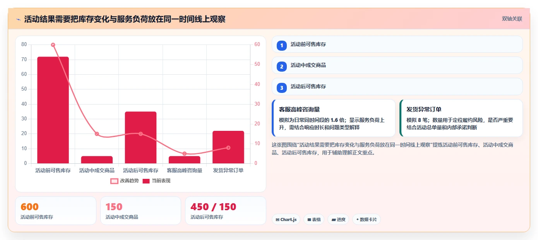Image resolution: width=538 pixels, height=240 pixels.
Task: Click the trend line point above 客服高峰咨询量
Action: [x=185, y=154]
